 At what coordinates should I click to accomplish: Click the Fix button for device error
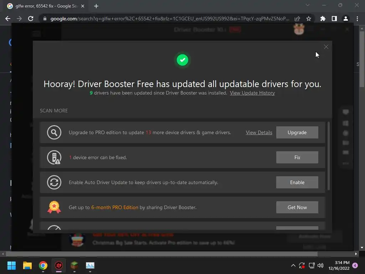pyautogui.click(x=297, y=157)
